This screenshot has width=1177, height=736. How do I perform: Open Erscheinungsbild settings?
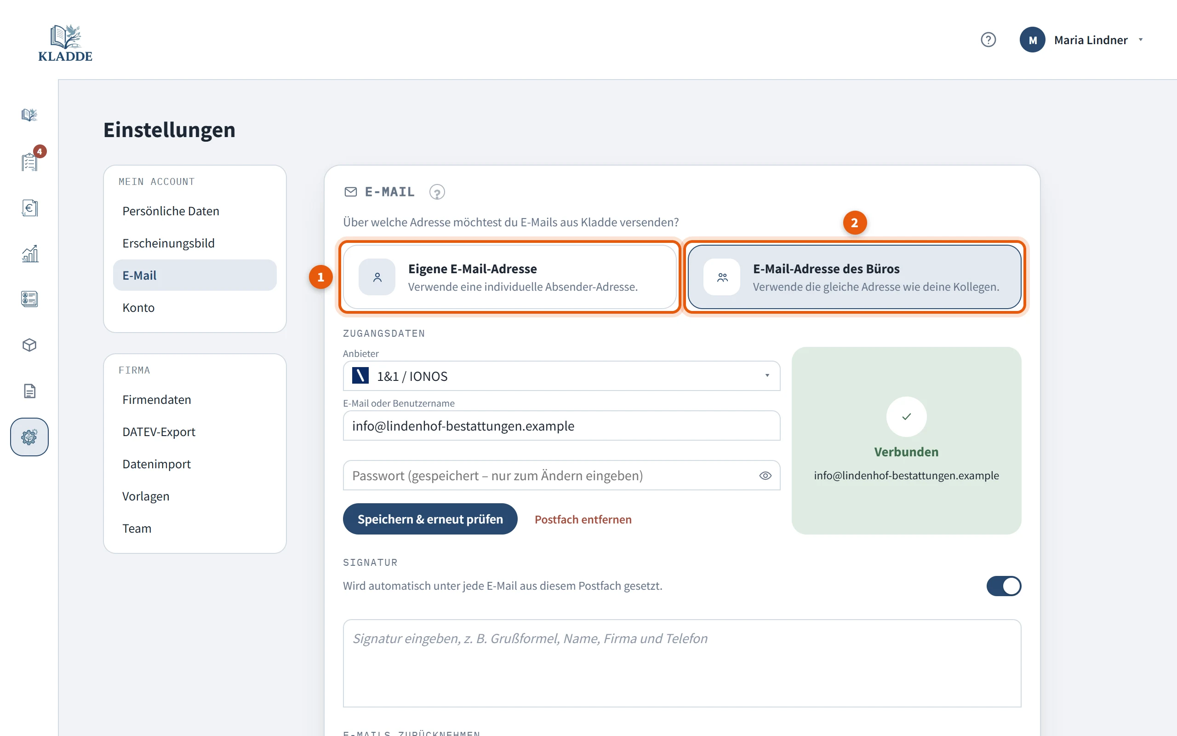pos(194,243)
